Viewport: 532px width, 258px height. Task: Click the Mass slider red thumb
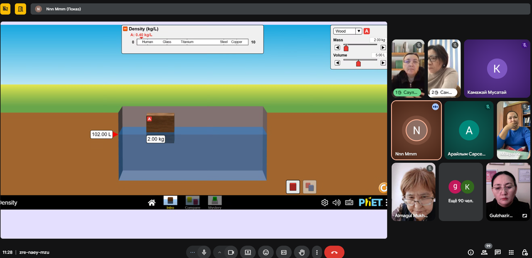tap(346, 48)
